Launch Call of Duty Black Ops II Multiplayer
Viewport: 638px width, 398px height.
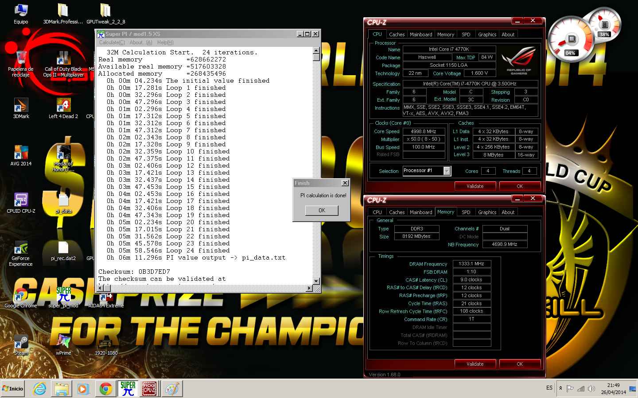(63, 64)
